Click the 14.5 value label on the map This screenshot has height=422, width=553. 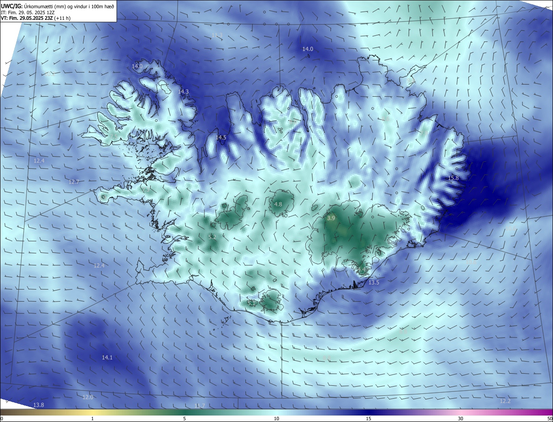(x=221, y=137)
